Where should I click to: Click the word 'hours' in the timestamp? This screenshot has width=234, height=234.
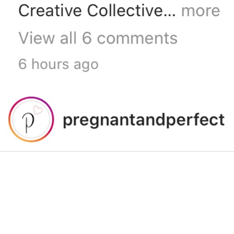tap(50, 64)
